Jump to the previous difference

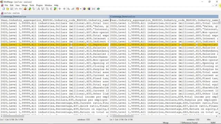(x=34, y=9)
